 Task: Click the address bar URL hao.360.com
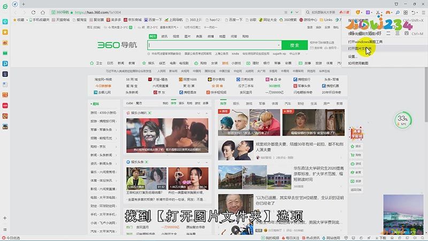point(98,12)
